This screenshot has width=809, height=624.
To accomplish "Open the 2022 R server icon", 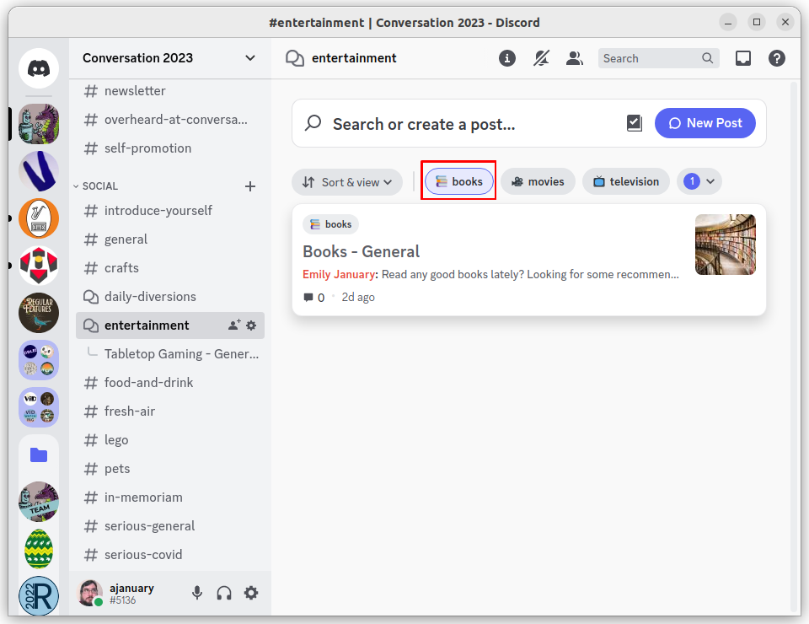I will (39, 595).
